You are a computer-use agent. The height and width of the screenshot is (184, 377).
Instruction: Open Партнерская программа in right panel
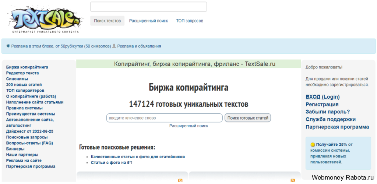337,127
